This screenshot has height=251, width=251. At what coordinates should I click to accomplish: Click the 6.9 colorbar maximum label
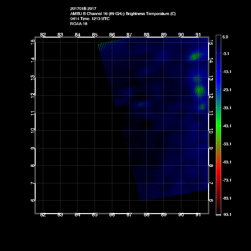pyautogui.click(x=225, y=37)
